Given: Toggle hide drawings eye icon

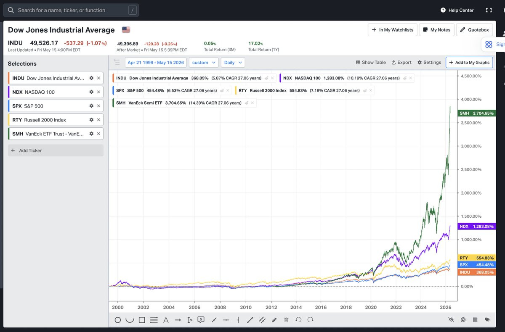Looking at the screenshot, I should pos(451,320).
